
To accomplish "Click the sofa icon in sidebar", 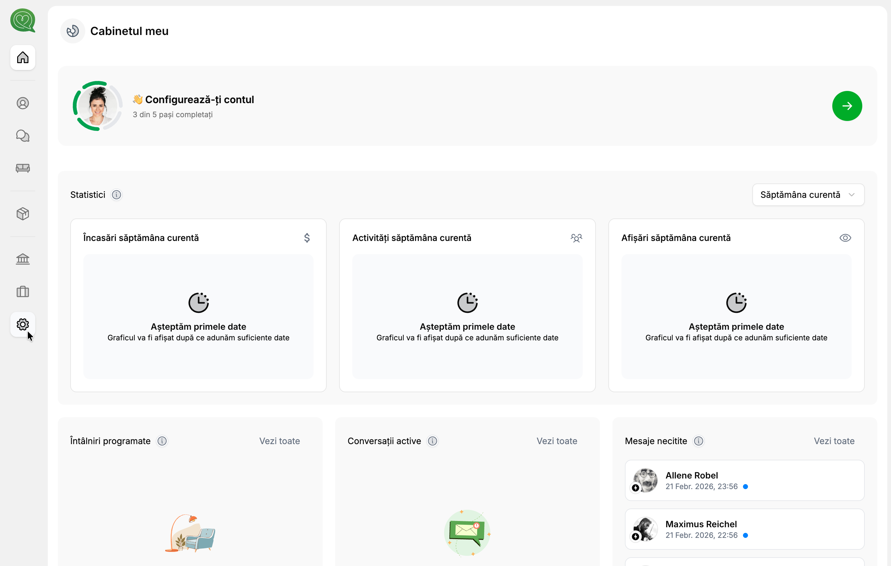I will click(22, 168).
